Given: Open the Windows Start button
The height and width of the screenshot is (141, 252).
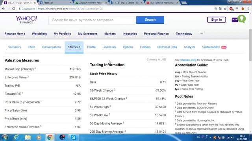Looking at the screenshot, I should [x=5, y=137].
